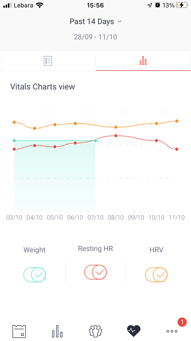
Task: Toggle the Resting HR chart switch
Action: pyautogui.click(x=95, y=272)
